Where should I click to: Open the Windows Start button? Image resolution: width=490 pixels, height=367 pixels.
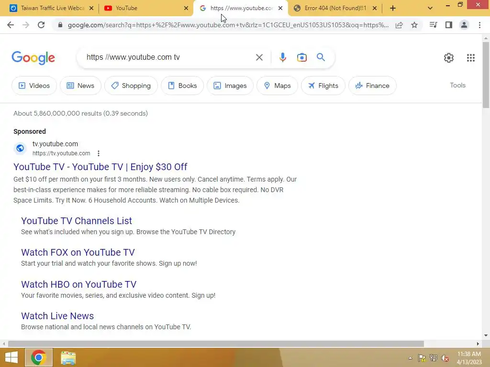11,357
